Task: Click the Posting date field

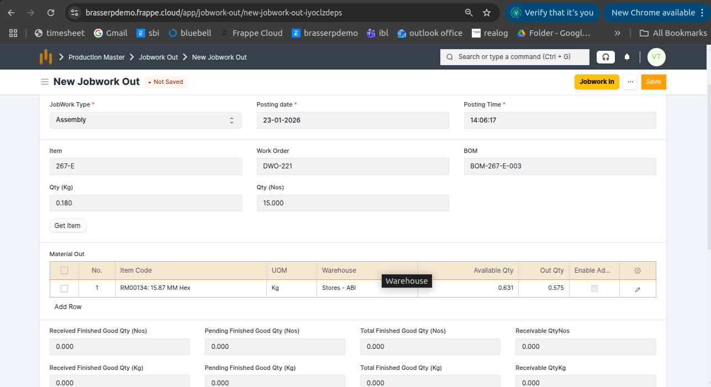Action: click(x=352, y=120)
